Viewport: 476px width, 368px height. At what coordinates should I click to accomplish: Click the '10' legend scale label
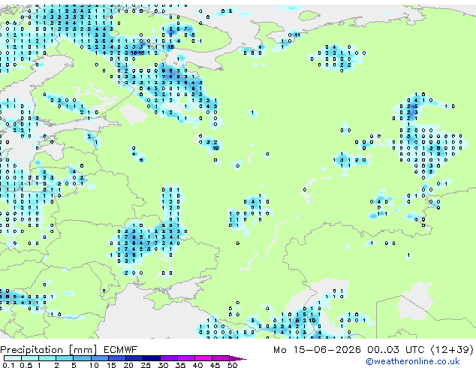pyautogui.click(x=94, y=365)
